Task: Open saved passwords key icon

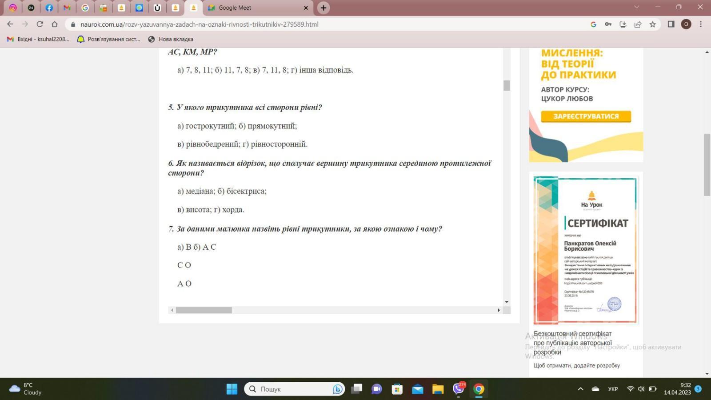Action: (608, 24)
